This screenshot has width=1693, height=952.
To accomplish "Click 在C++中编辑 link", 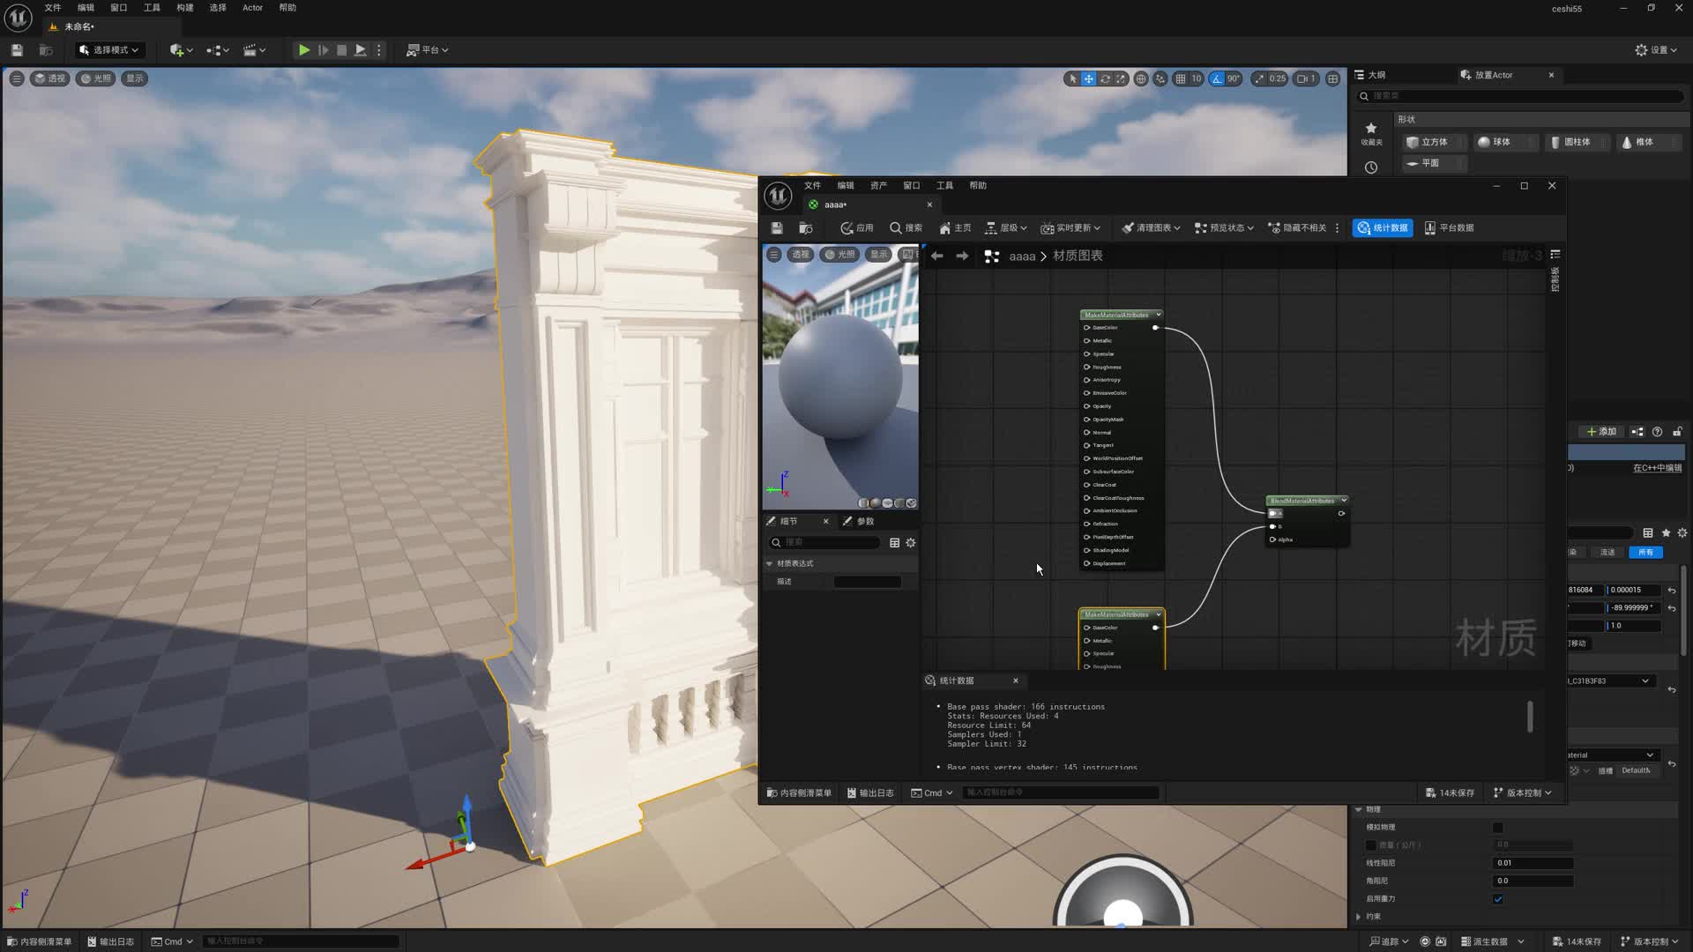I will [x=1656, y=468].
